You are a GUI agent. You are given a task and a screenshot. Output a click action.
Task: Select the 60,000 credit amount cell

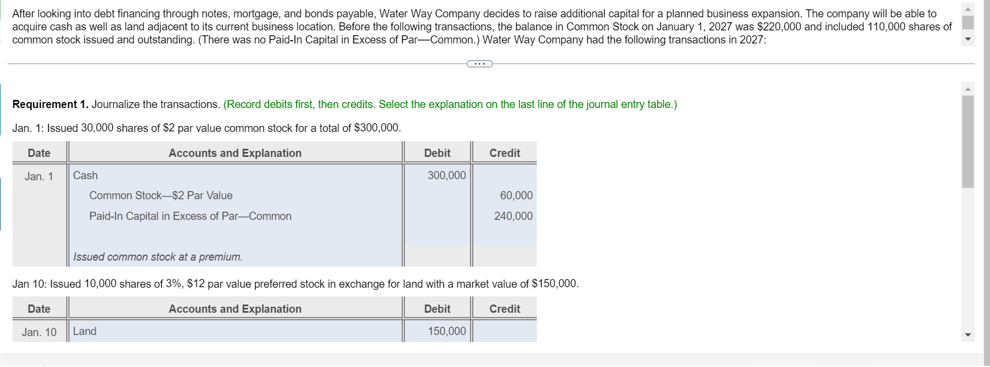point(504,195)
